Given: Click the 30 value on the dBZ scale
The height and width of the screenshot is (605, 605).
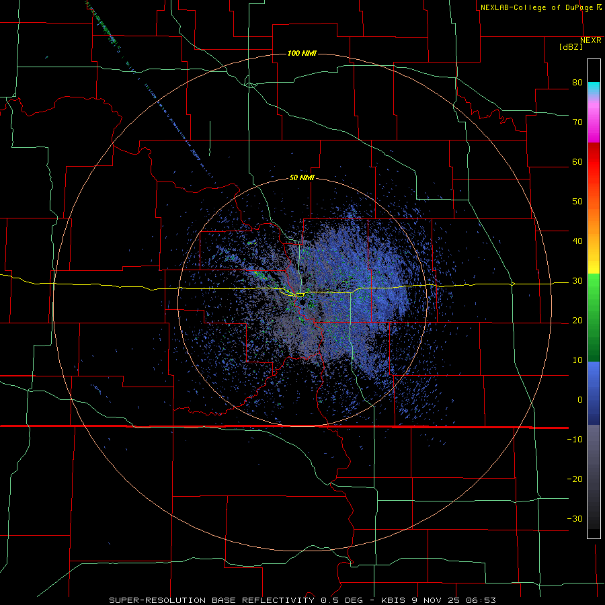Looking at the screenshot, I should coord(577,281).
